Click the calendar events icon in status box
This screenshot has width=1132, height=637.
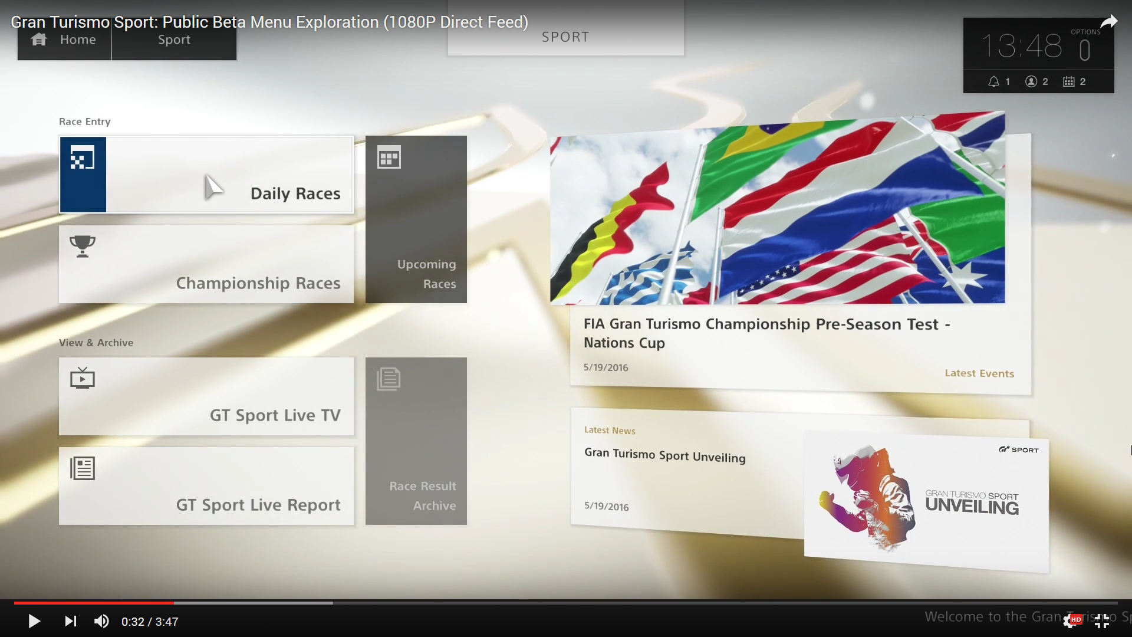[x=1069, y=81]
